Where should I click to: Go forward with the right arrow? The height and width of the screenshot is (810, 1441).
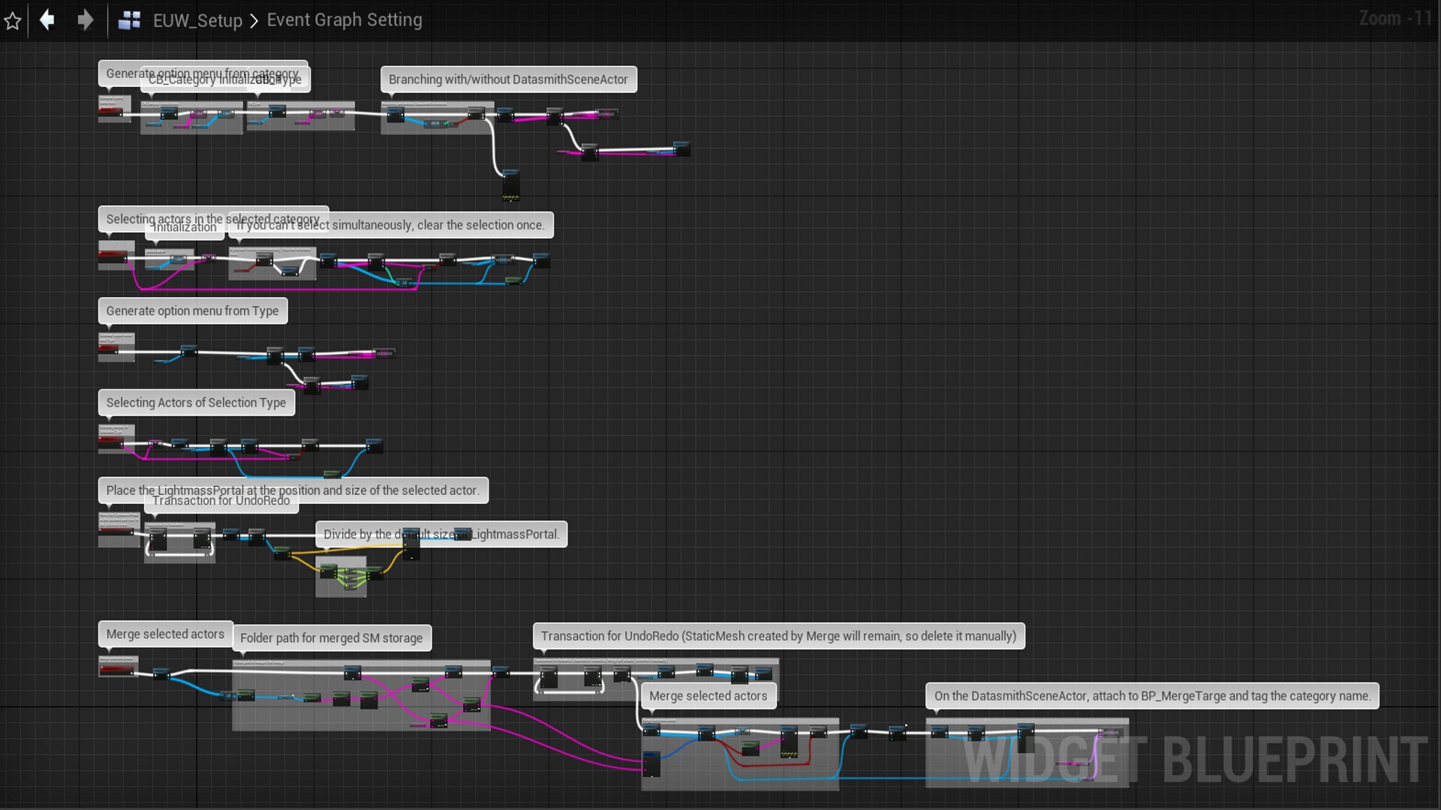[x=85, y=19]
